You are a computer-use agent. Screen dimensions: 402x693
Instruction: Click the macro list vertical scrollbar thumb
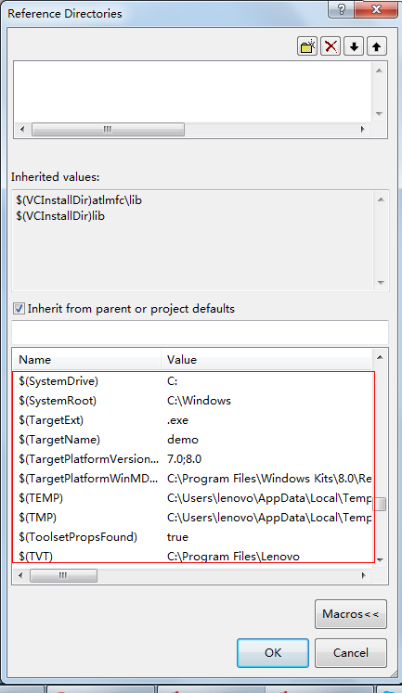pos(380,504)
